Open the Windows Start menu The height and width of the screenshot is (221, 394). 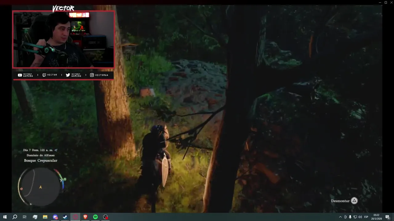pyautogui.click(x=5, y=217)
